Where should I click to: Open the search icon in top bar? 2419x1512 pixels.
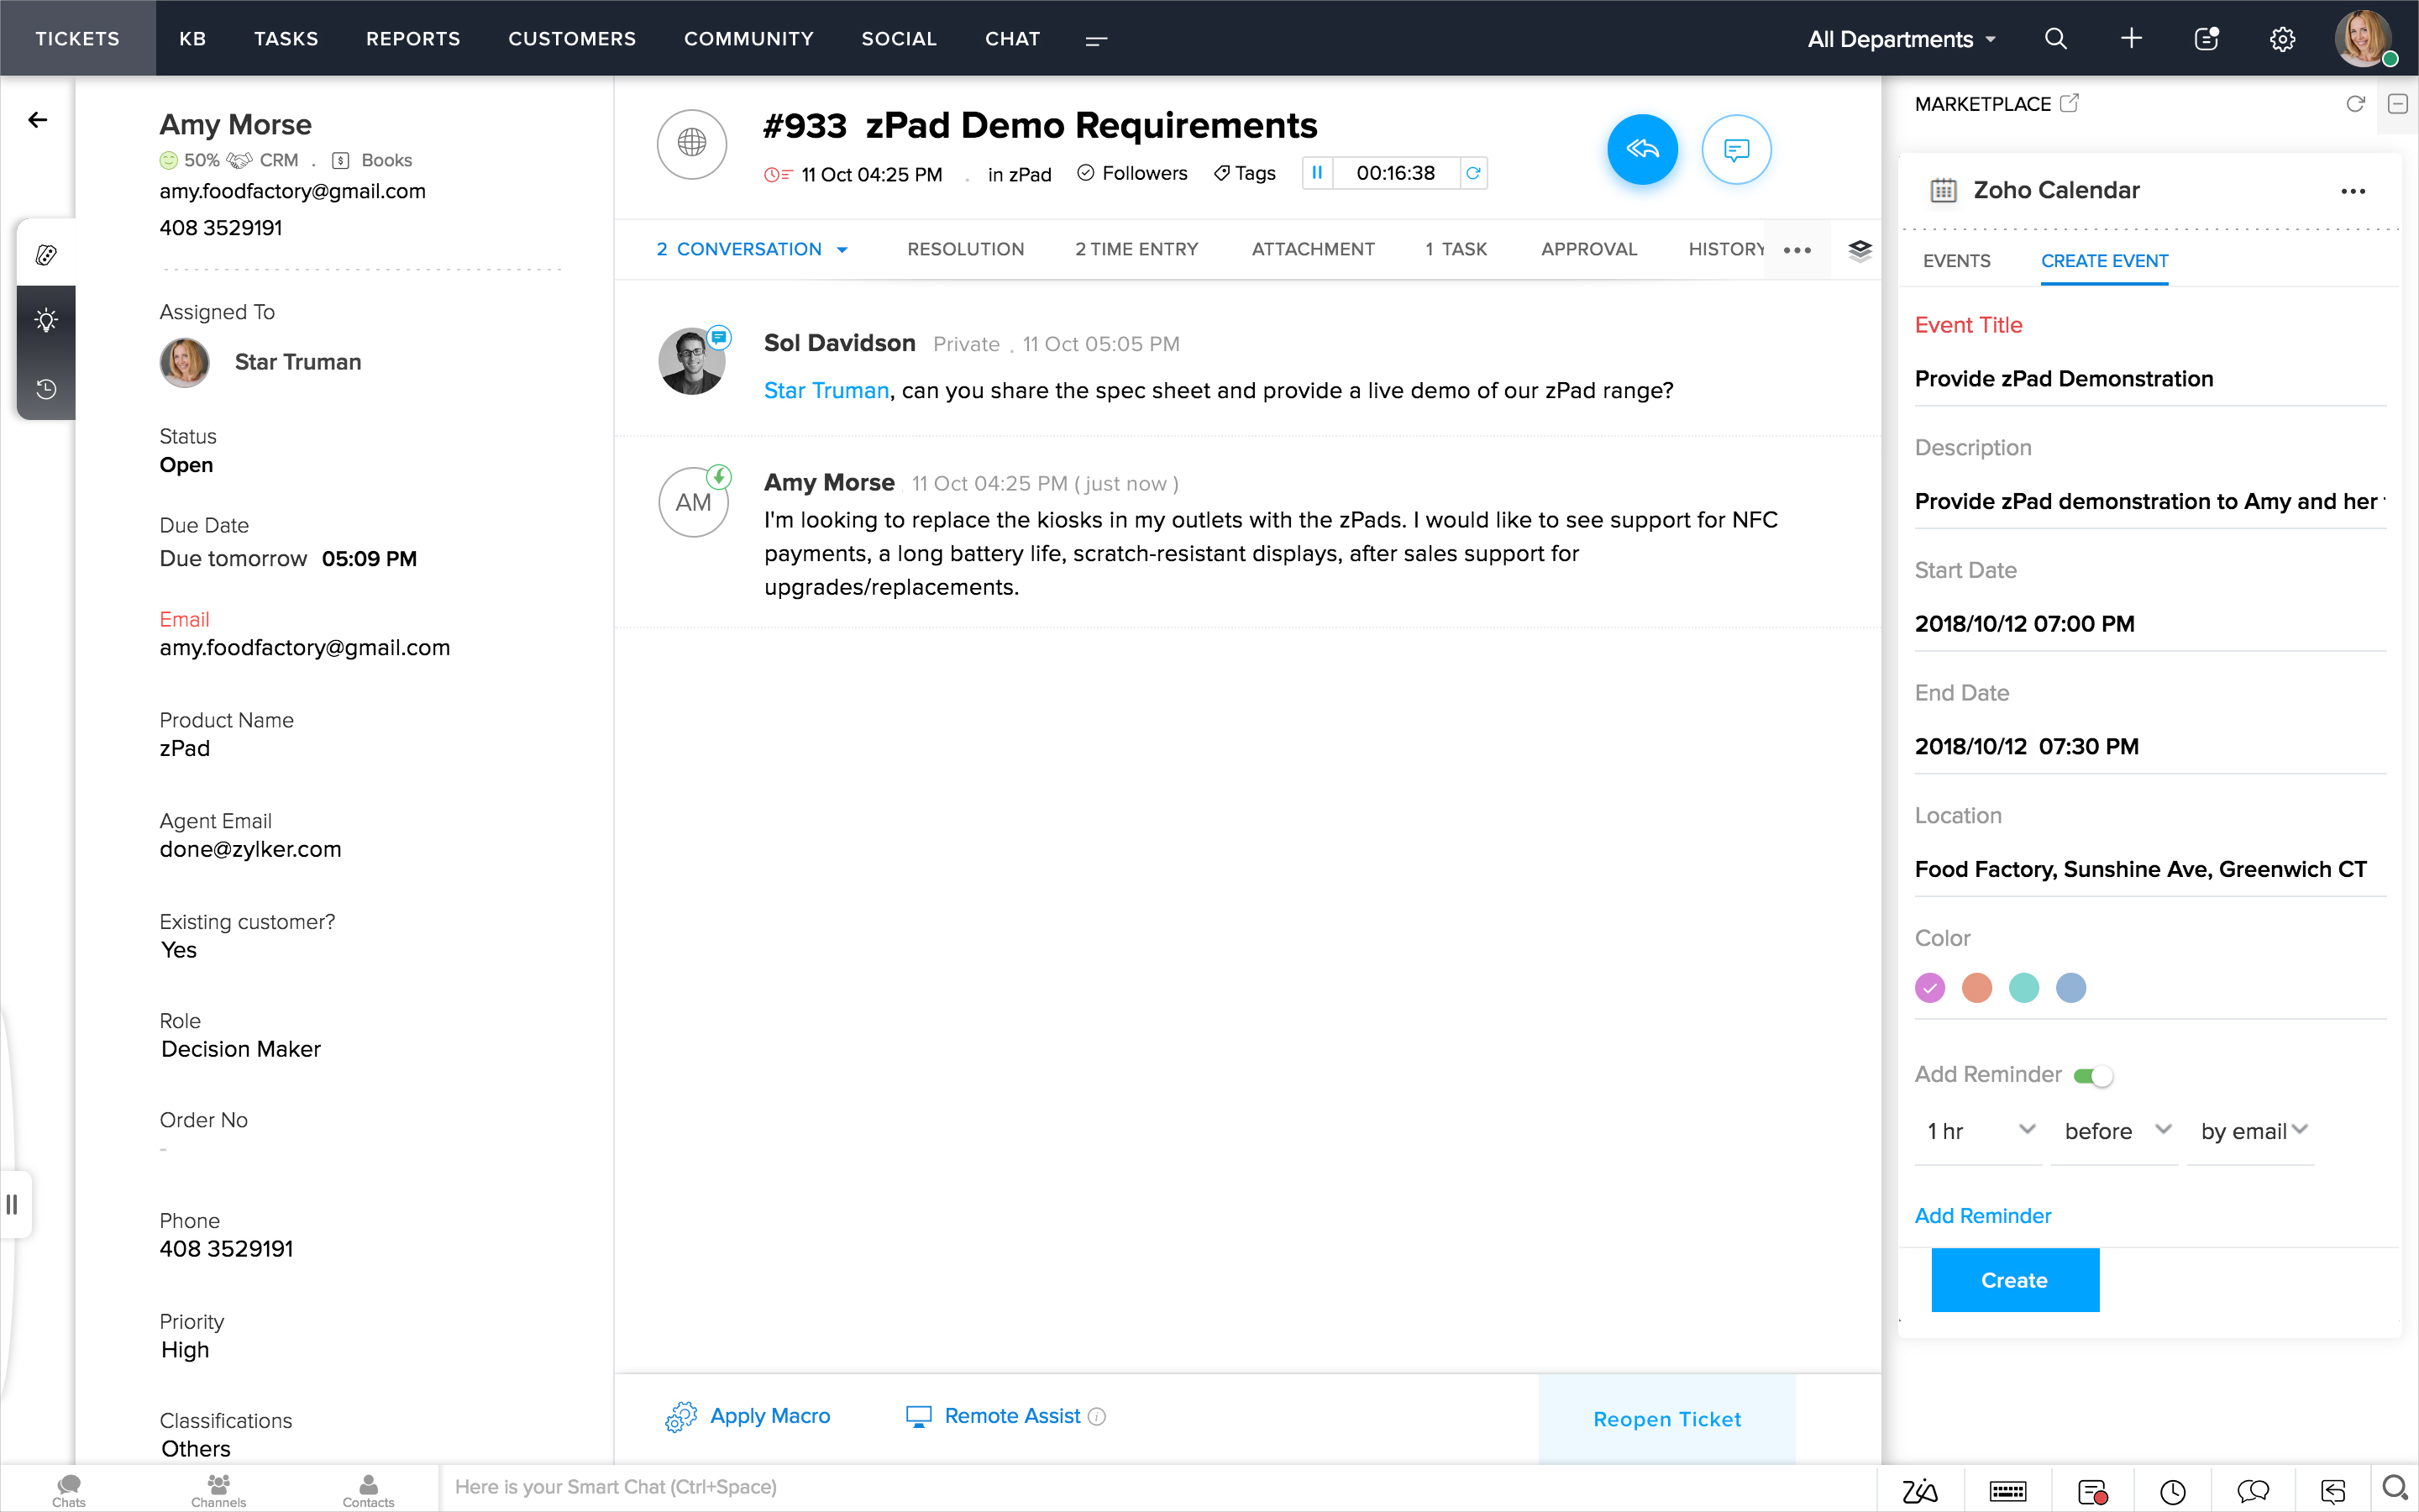click(2055, 39)
